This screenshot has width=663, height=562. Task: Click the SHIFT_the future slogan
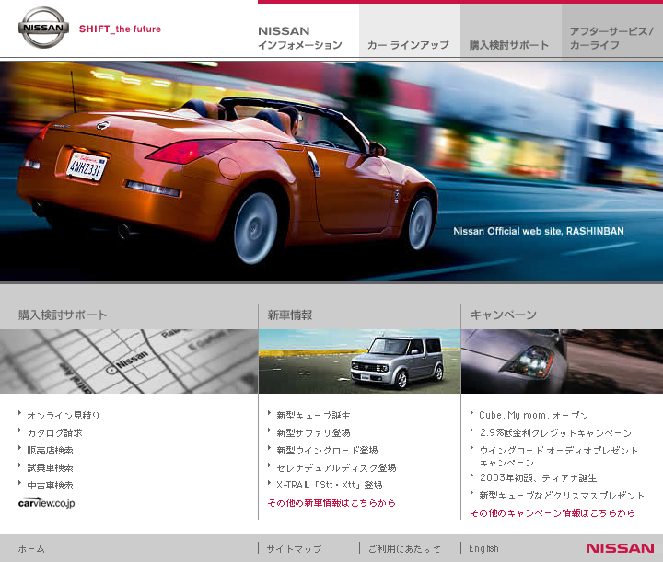coord(120,29)
